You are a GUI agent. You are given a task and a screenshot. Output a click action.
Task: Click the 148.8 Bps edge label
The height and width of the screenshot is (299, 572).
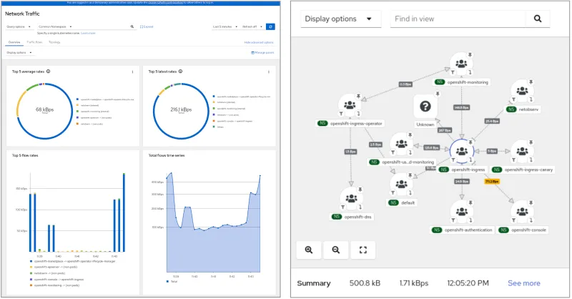pos(461,108)
